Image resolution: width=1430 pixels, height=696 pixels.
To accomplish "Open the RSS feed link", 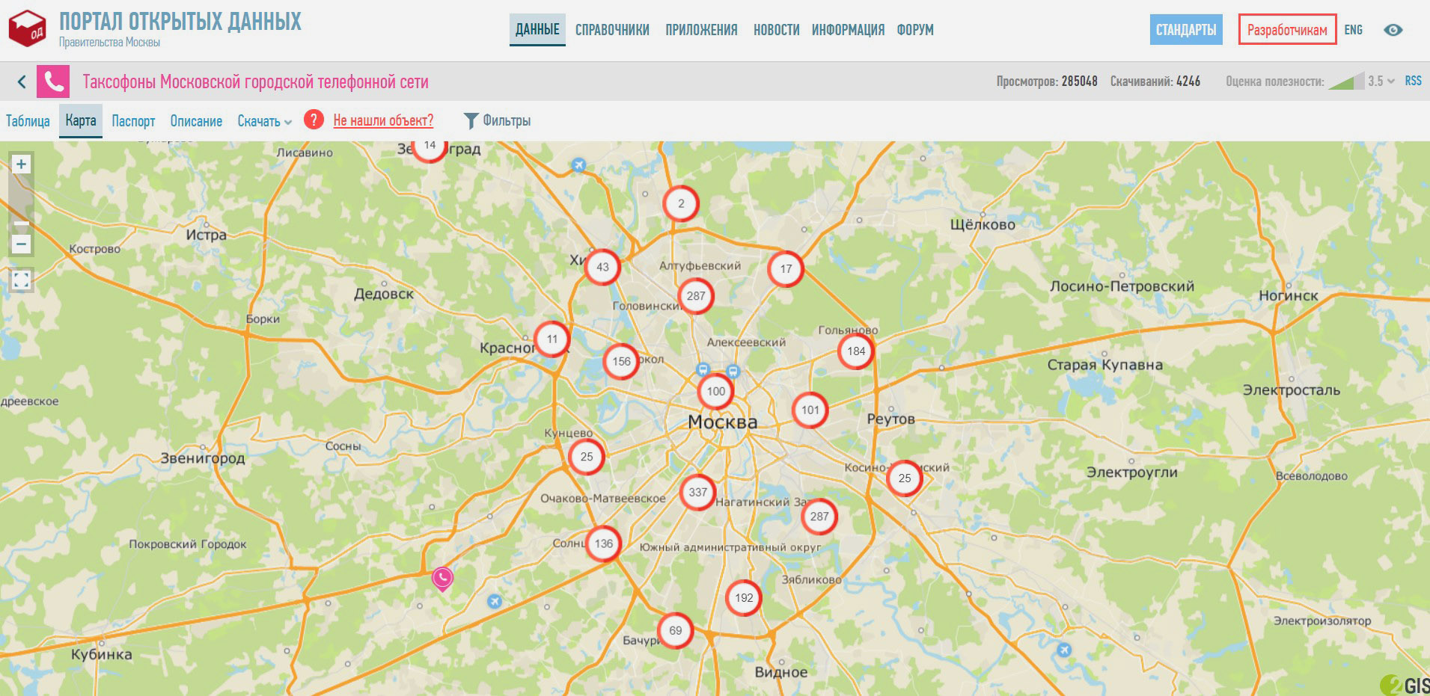I will point(1413,81).
